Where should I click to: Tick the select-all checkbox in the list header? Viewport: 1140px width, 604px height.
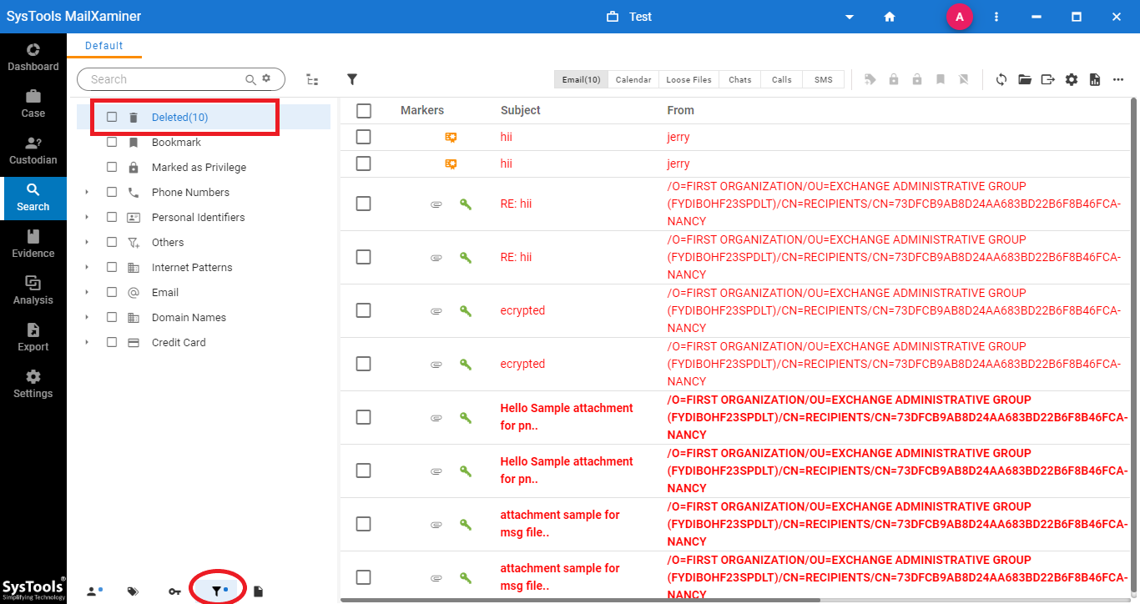[x=363, y=110]
